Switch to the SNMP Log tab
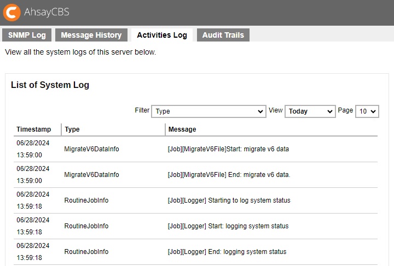This screenshot has height=266, width=394. 27,35
